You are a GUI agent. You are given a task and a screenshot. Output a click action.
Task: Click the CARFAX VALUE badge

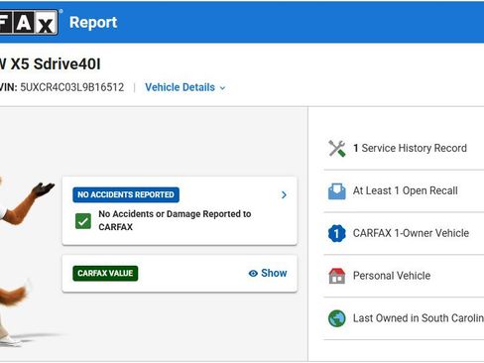click(x=105, y=274)
